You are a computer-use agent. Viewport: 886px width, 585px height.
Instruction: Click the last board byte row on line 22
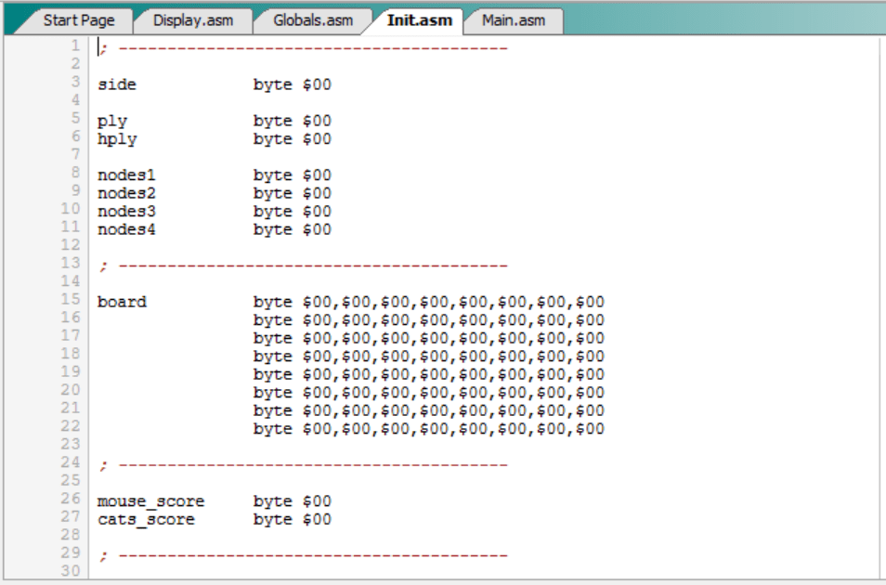tap(428, 429)
